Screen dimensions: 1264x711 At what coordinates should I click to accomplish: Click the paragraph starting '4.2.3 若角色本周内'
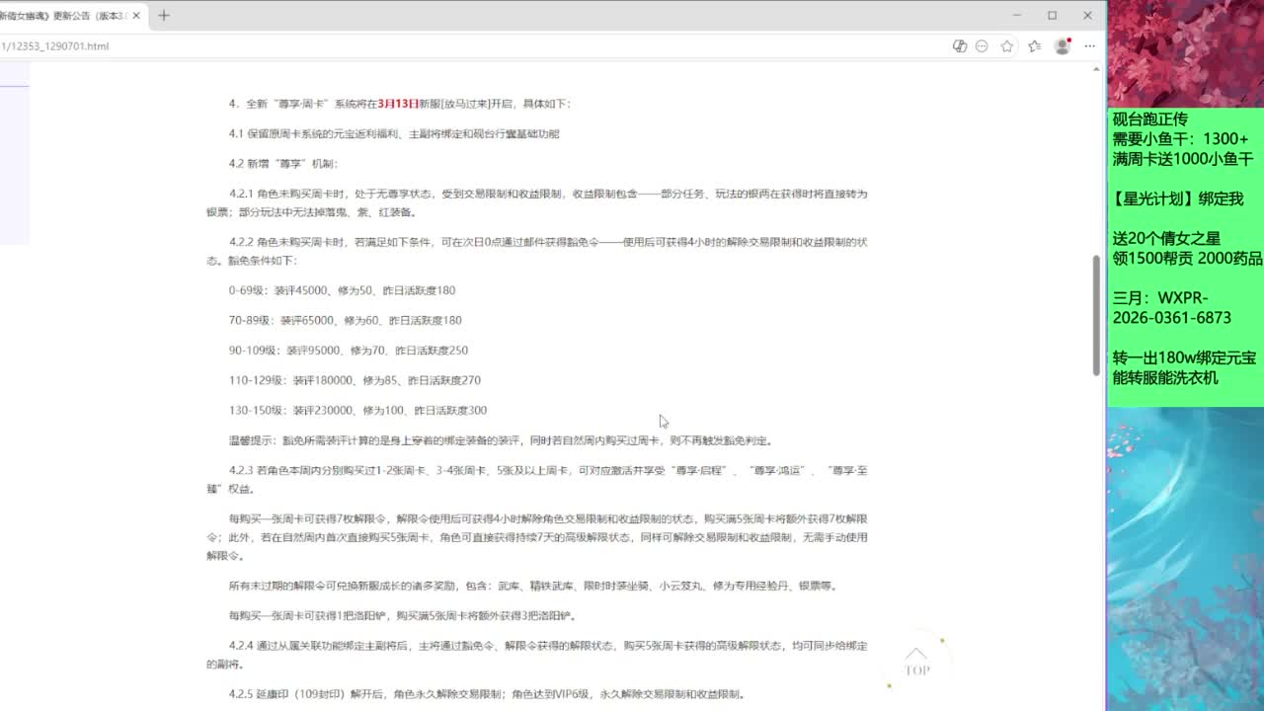point(537,479)
